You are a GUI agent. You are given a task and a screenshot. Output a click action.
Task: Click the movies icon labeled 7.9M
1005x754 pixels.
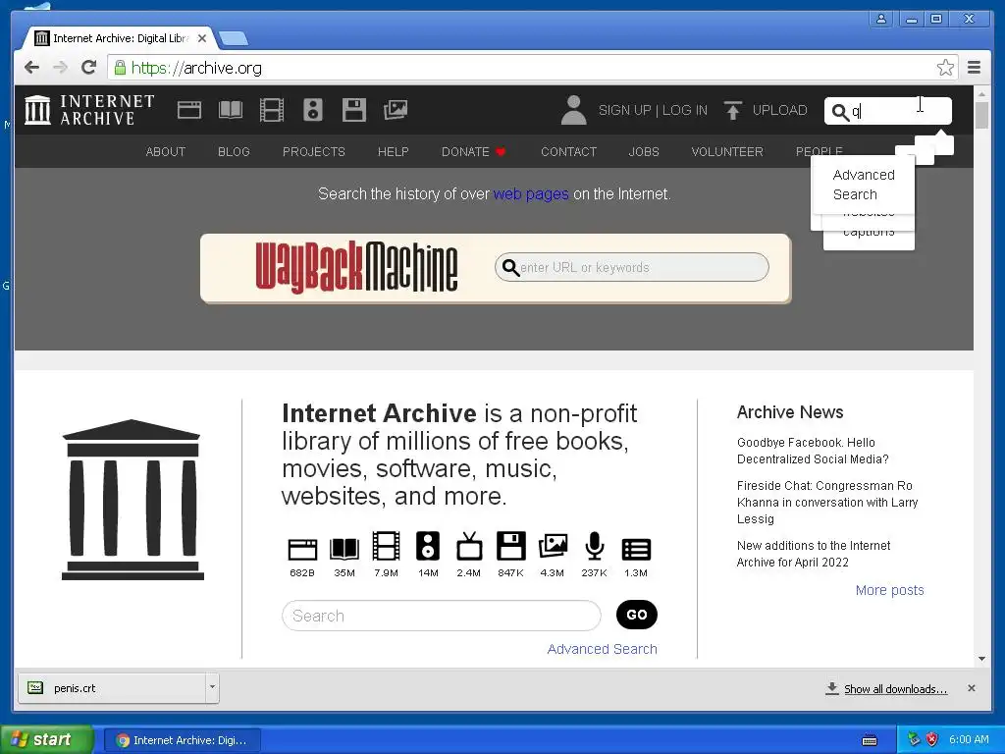(386, 546)
